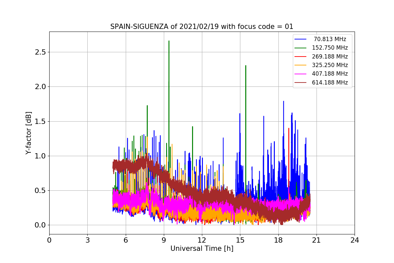Click the x-axis tick label 12
This screenshot has width=394, height=263.
(x=202, y=240)
